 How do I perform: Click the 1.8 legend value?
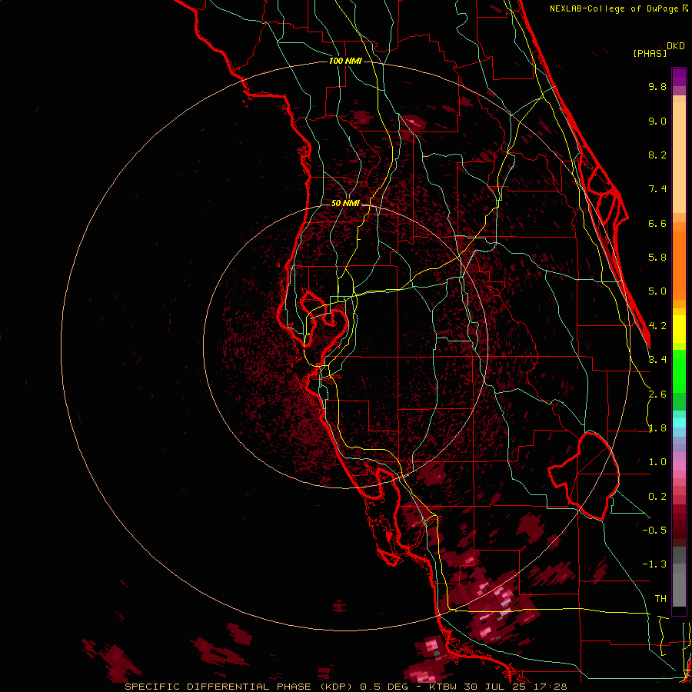[657, 428]
